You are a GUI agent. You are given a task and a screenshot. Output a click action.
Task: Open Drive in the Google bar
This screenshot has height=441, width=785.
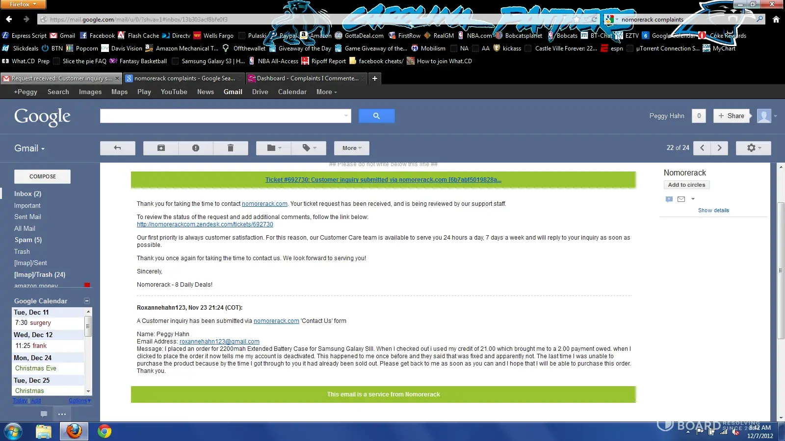260,92
